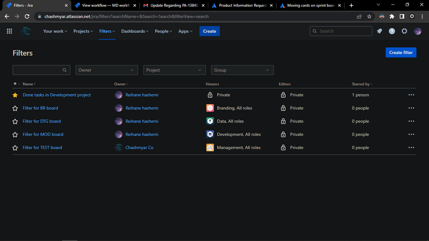
Task: Open the profile avatar menu
Action: [417, 31]
